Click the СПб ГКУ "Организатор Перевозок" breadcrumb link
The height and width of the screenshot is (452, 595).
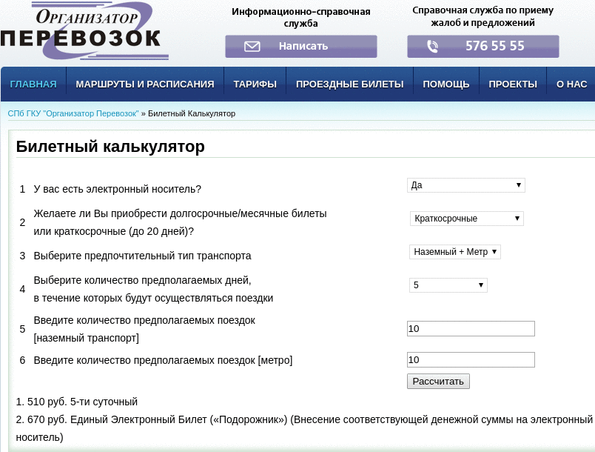(73, 113)
